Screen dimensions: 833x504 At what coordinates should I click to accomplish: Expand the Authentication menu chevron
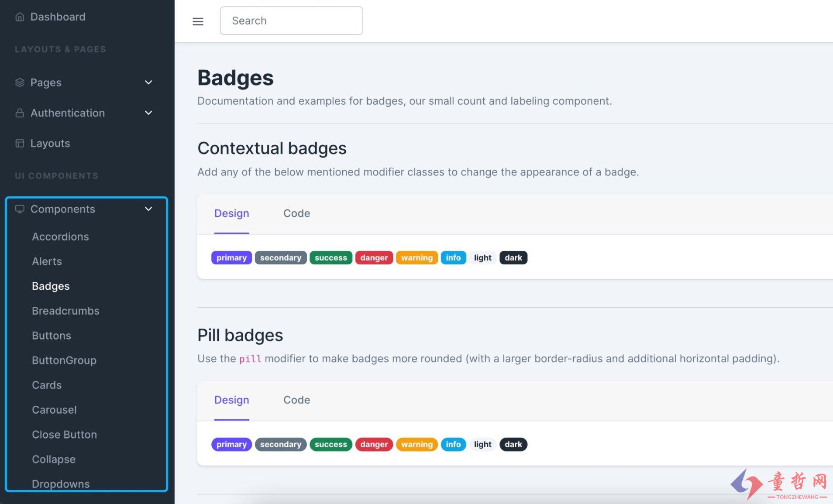(148, 113)
